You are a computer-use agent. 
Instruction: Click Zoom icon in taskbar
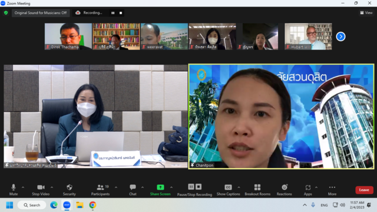[x=67, y=205]
